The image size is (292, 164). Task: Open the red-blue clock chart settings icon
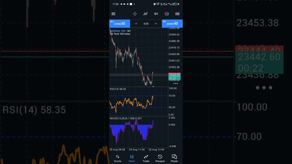167,14
